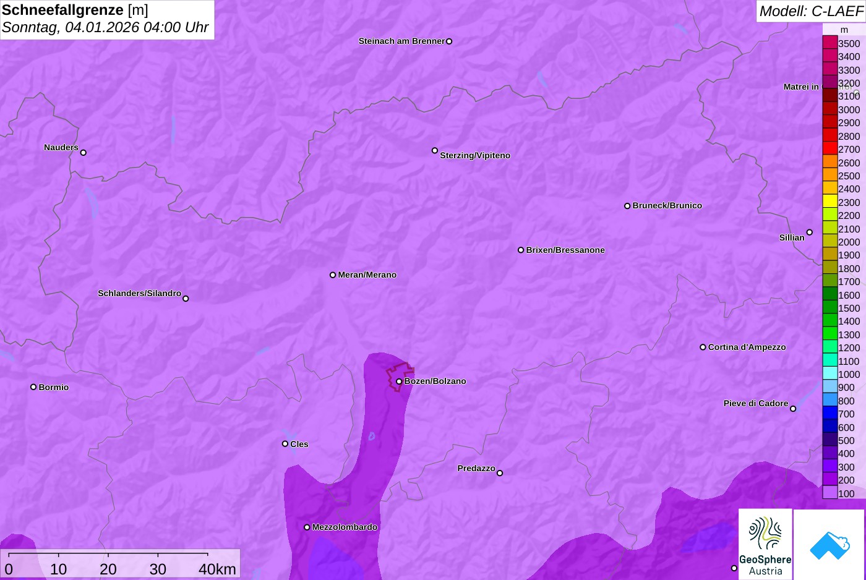Screen dimensions: 866x580
Task: Click the 3100 m dark red legend swatch
Action: (830, 96)
